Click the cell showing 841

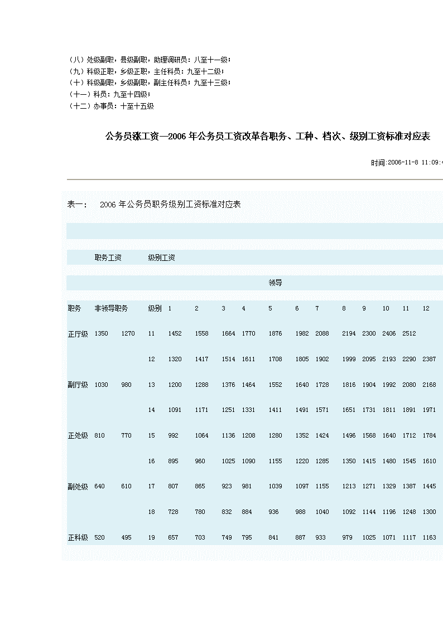click(x=273, y=538)
